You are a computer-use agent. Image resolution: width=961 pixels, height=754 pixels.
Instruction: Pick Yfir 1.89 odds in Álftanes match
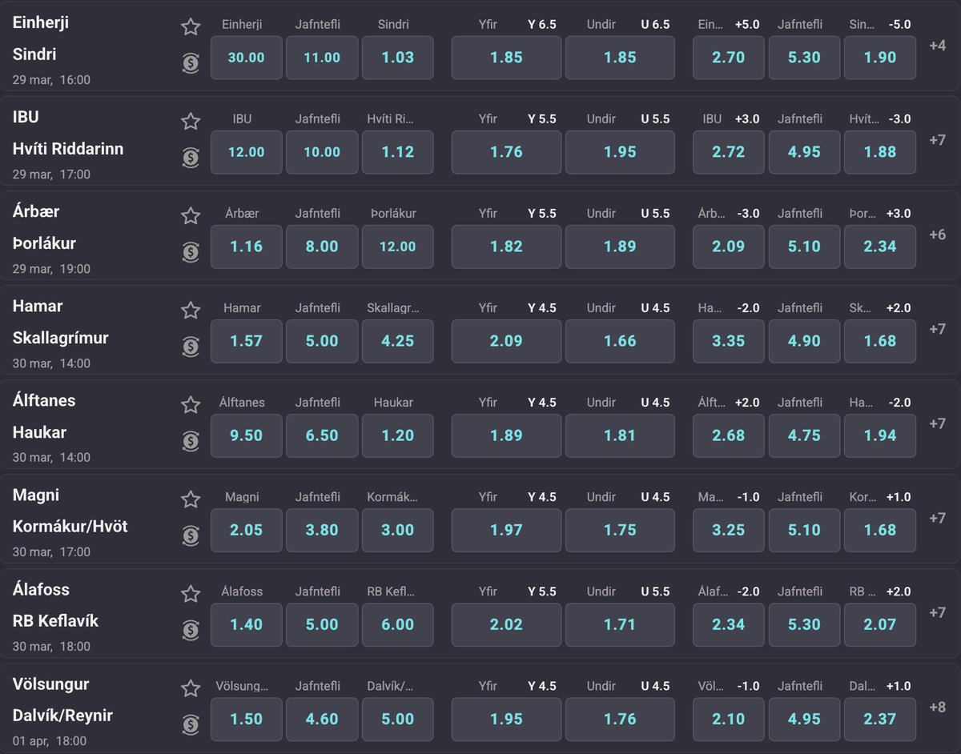click(x=506, y=435)
